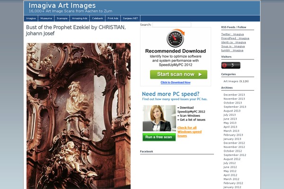Open the November 2013 archive
Screen dimensions: 284x189
pyautogui.click(x=234, y=99)
